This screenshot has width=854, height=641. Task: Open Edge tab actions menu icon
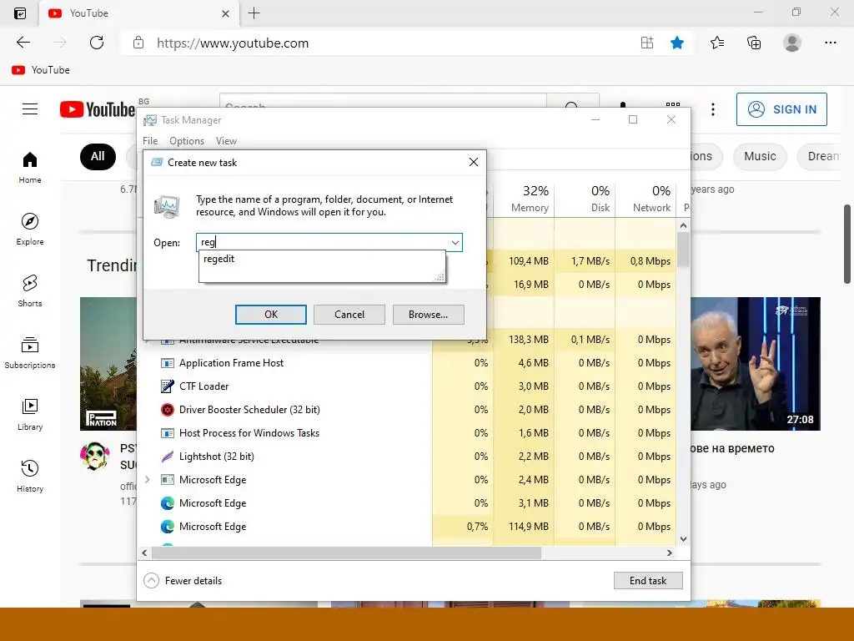pyautogui.click(x=20, y=13)
